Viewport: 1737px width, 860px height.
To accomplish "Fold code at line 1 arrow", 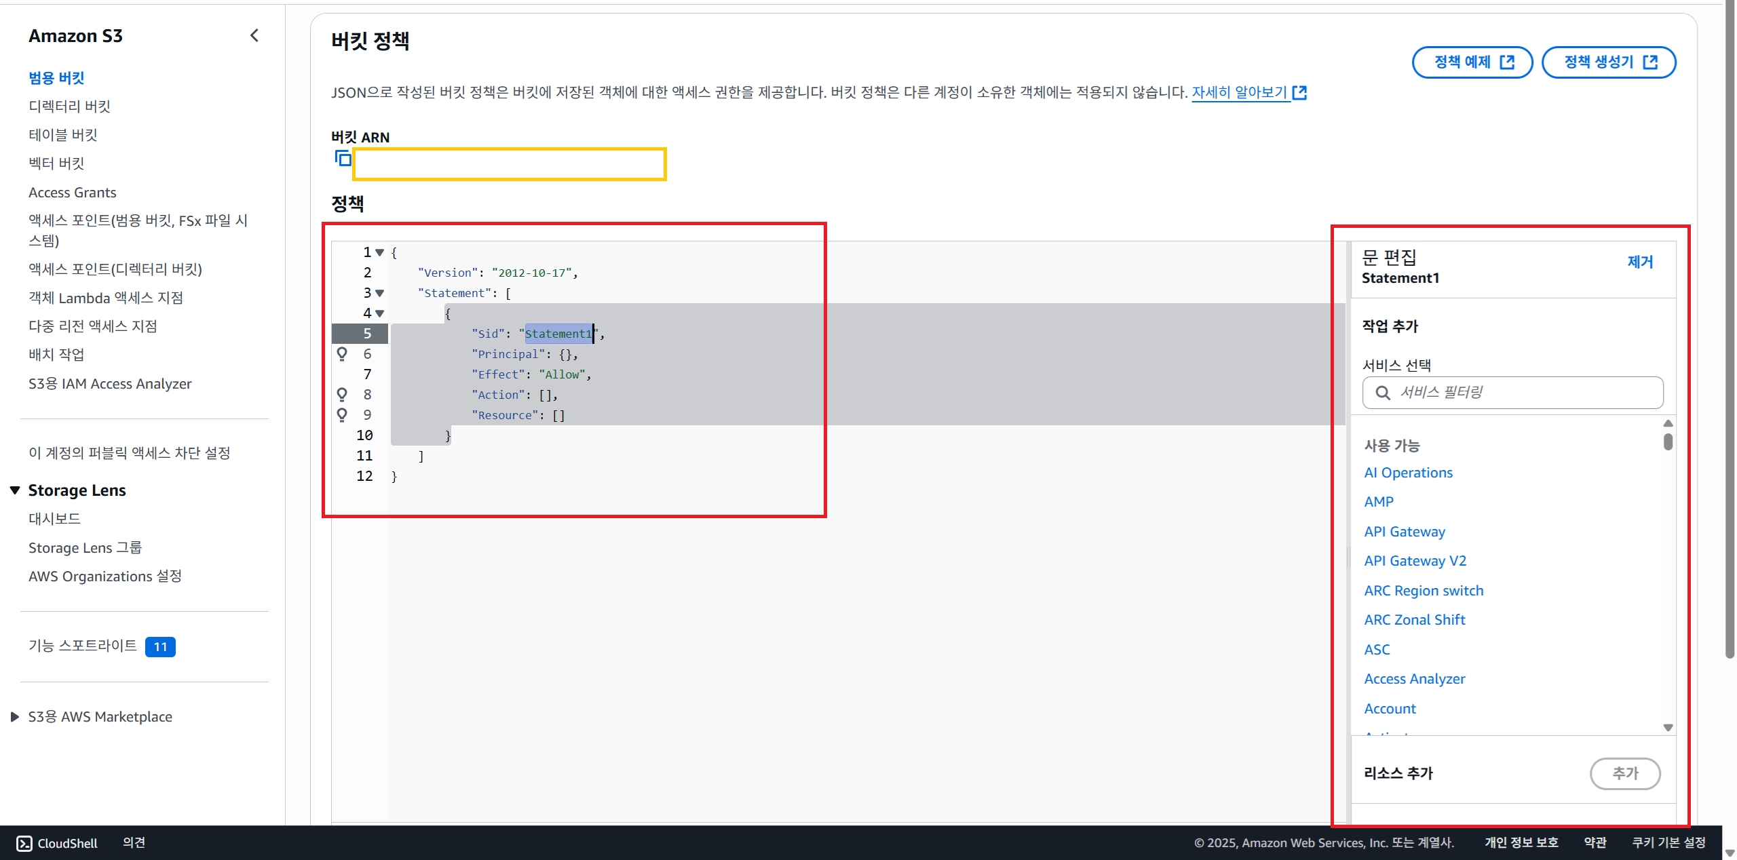I will pyautogui.click(x=380, y=252).
